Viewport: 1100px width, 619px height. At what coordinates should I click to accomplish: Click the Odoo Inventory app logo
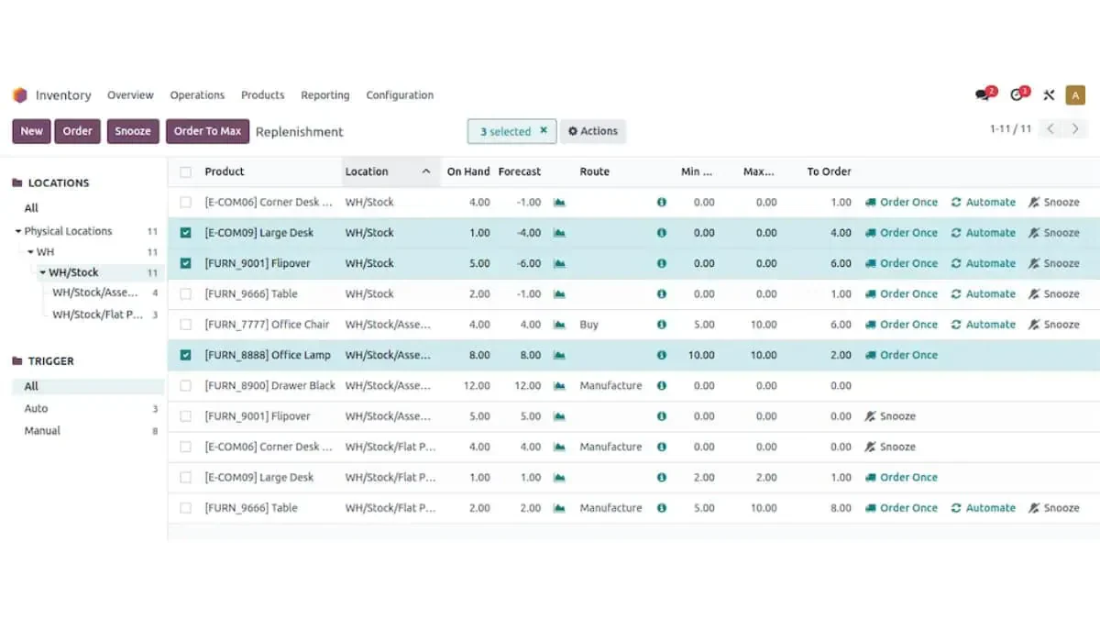[x=20, y=95]
